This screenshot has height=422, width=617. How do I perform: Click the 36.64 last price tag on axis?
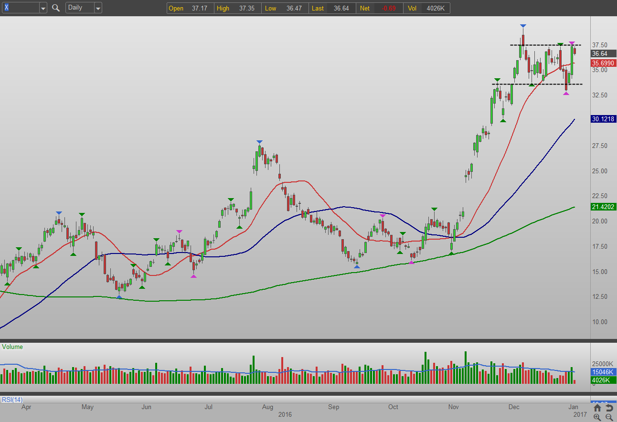click(x=603, y=53)
